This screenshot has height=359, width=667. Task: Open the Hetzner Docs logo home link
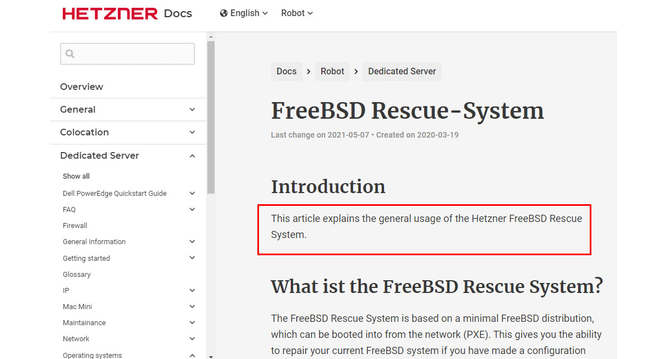tap(127, 13)
